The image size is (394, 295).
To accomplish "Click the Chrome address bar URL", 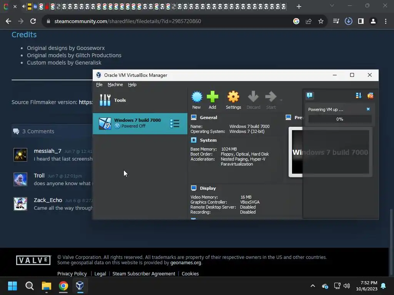I will (128, 22).
